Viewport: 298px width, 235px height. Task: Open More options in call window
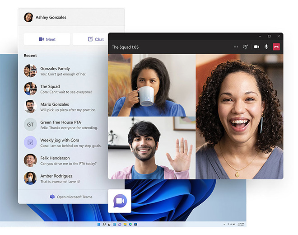click(x=236, y=47)
